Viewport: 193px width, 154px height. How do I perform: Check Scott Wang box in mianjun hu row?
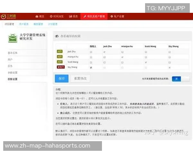[x=146, y=57]
